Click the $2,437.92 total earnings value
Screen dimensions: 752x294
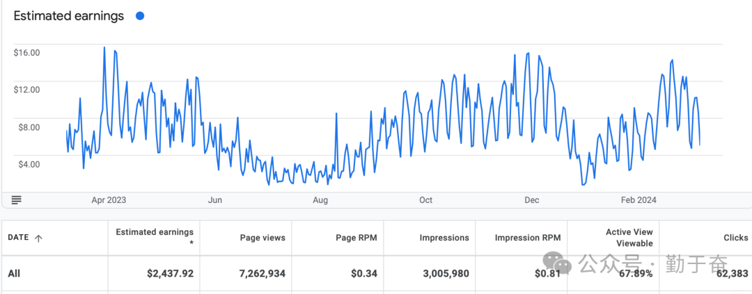[x=171, y=273]
